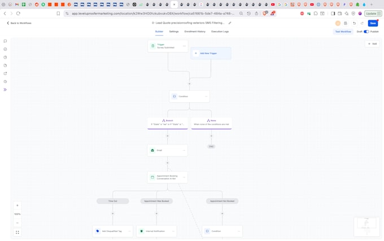Open the bottom Condition node's three-dot menu
Screen dimensions: 384x241
[x=239, y=231]
